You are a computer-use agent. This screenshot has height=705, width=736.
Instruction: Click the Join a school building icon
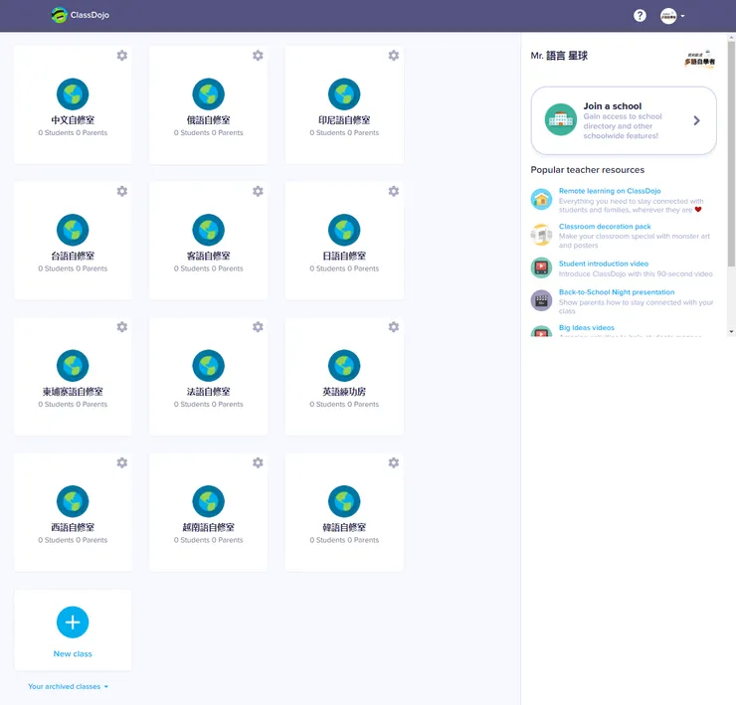(x=560, y=119)
